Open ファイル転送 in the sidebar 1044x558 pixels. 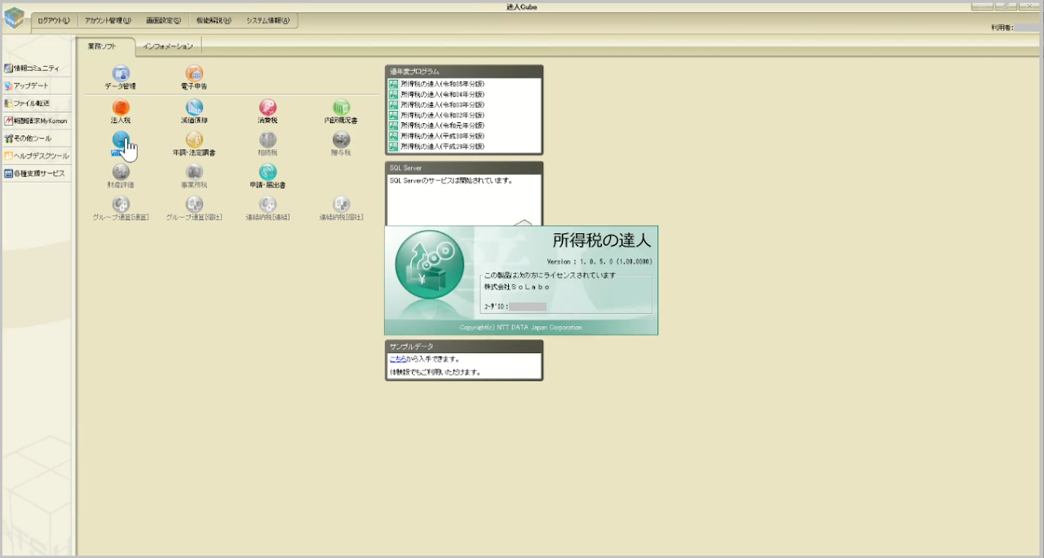click(36, 104)
